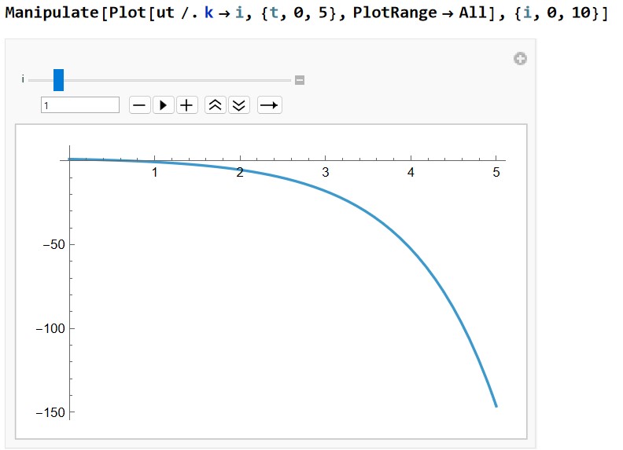This screenshot has height=450, width=623.
Task: Click the -150 tick label on the y-axis
Action: click(50, 412)
